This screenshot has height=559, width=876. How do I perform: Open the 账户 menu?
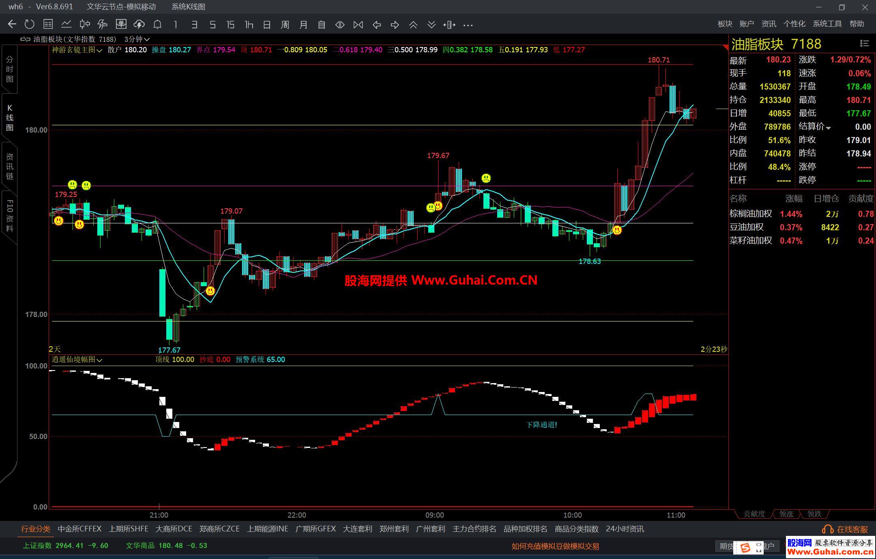click(x=747, y=24)
